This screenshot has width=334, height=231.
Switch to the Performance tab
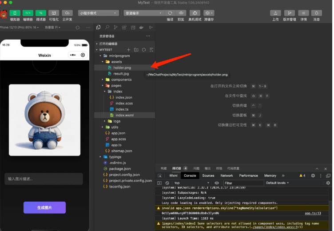tap(248, 175)
